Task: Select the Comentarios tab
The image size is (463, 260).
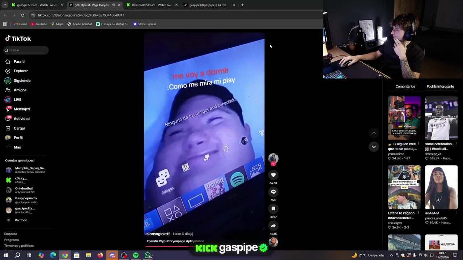Action: pyautogui.click(x=405, y=87)
